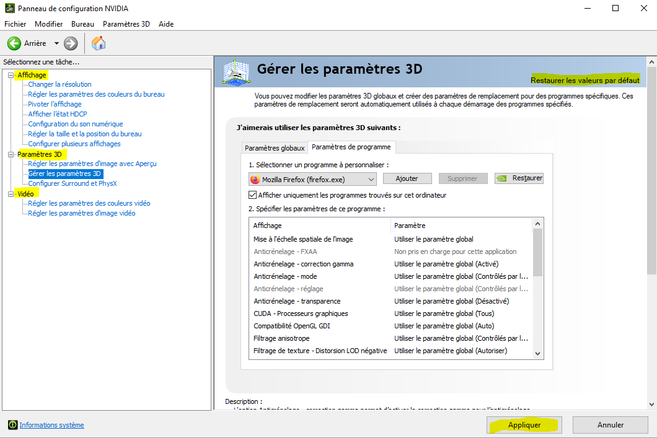Click the Paramètre column header
Viewport: 657px width, 438px height.
(x=462, y=226)
